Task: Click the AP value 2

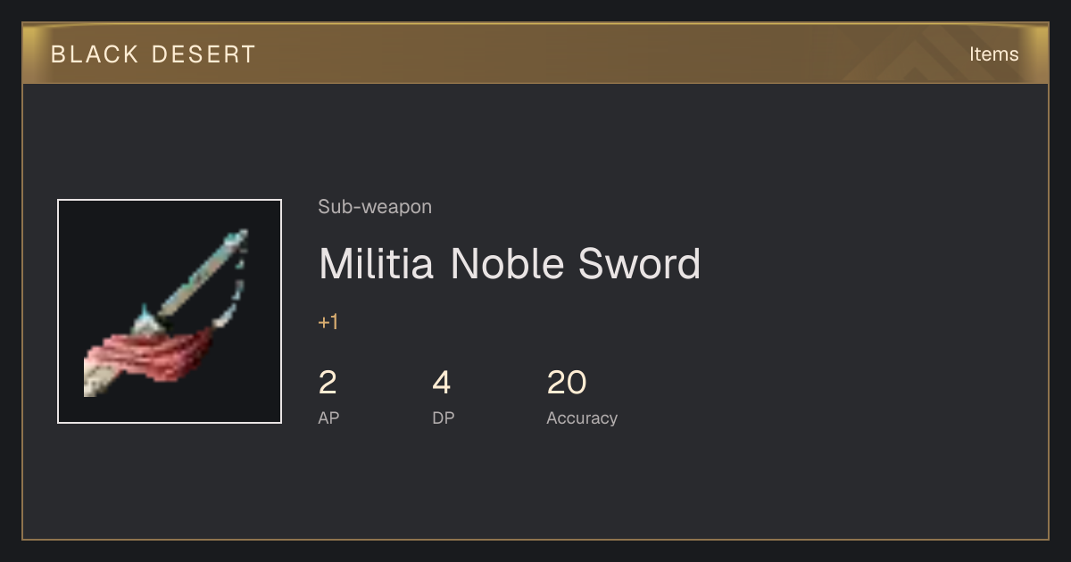Action: pos(328,383)
